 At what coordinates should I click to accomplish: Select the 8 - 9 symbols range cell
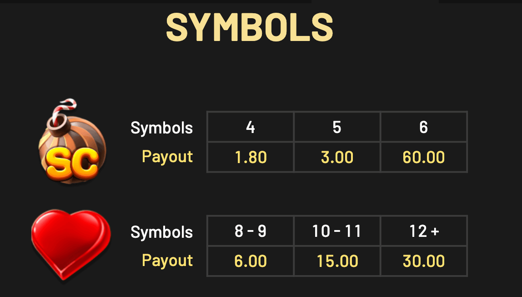coord(251,231)
